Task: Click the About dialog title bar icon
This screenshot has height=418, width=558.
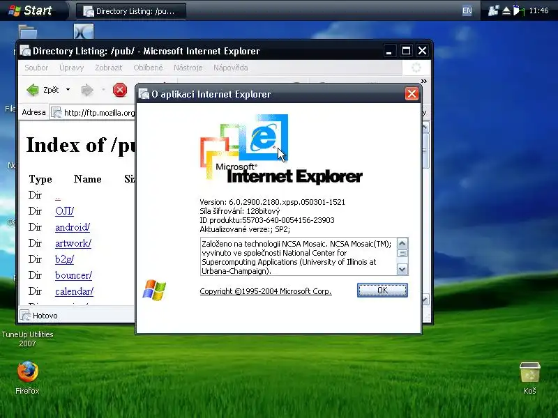Action: pos(144,94)
